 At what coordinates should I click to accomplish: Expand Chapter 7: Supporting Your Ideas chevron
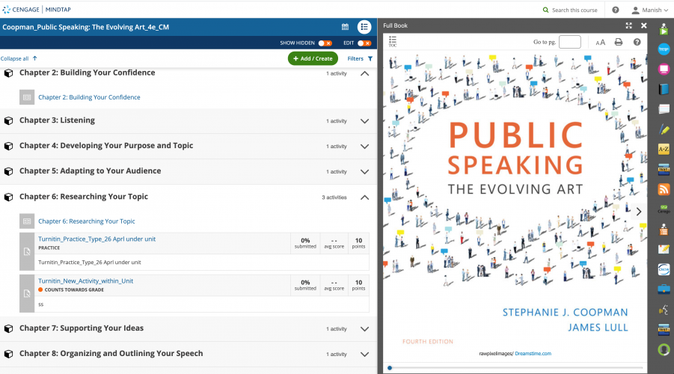click(364, 329)
